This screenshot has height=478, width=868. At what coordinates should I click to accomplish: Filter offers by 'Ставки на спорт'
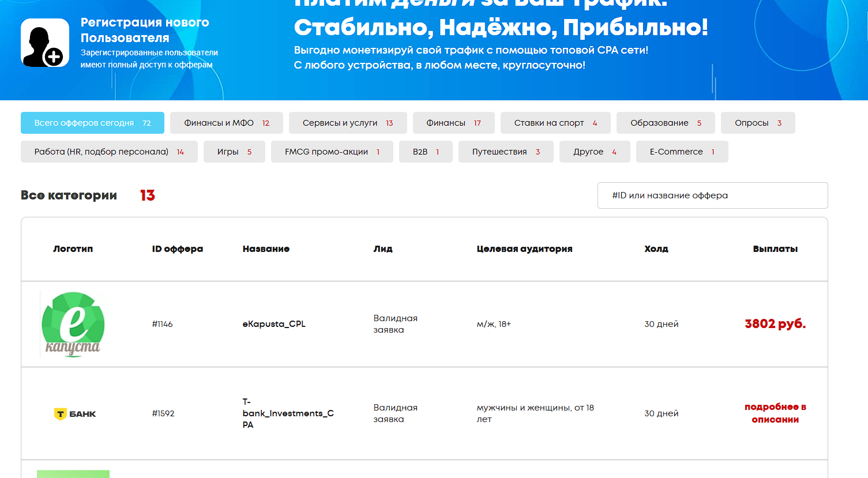pyautogui.click(x=555, y=122)
